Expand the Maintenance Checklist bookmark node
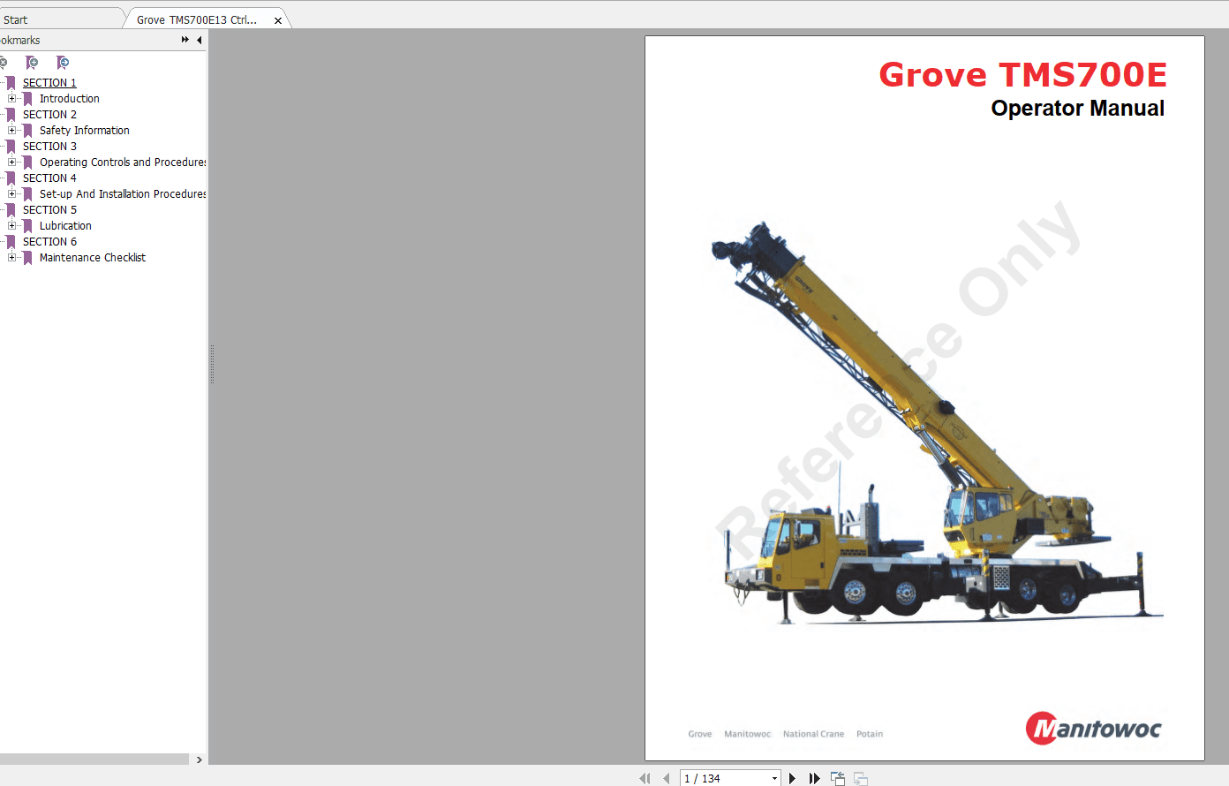The image size is (1229, 786). [x=11, y=257]
